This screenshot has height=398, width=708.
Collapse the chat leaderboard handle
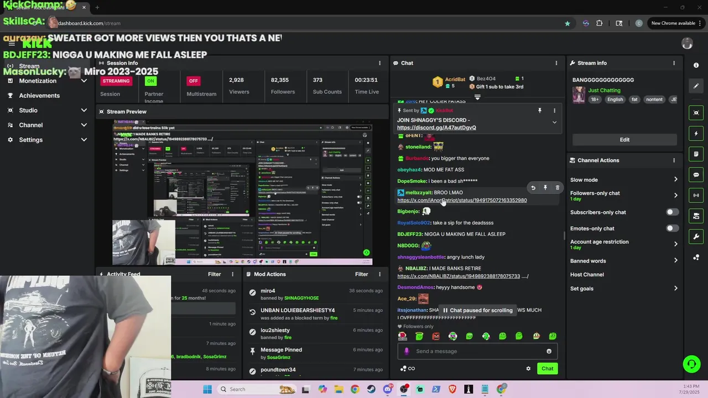(477, 97)
